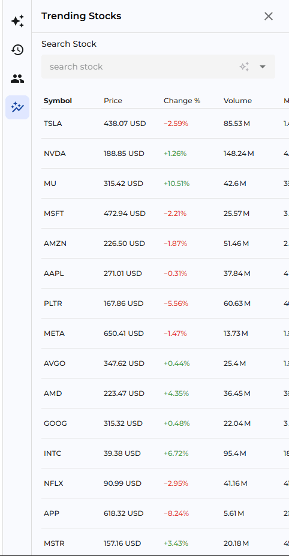The height and width of the screenshot is (556, 289).
Task: Click the 472.94 USD price cell
Action: 125,214
